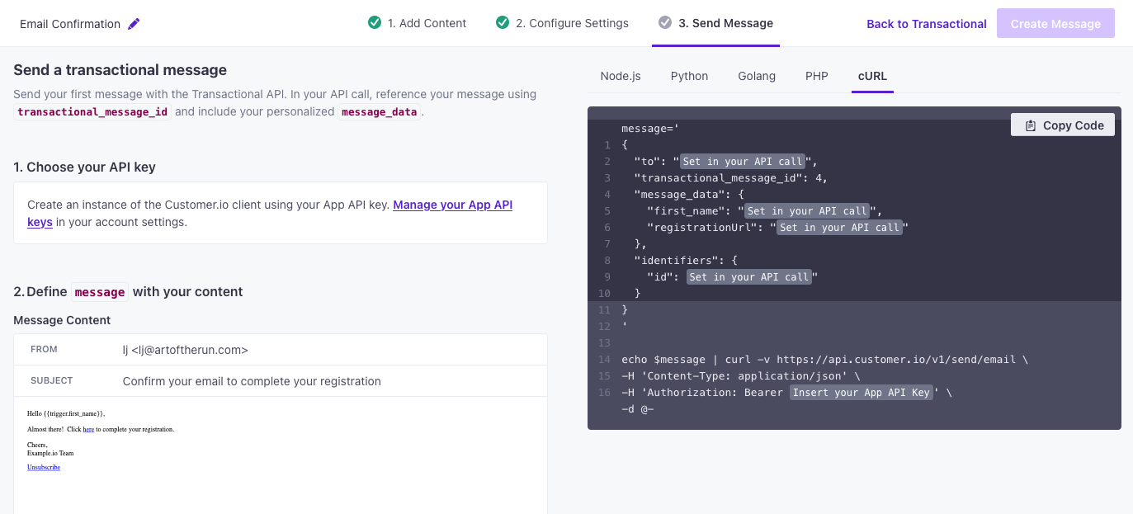
Task: Open the Manage your App API keys link
Action: 452,204
